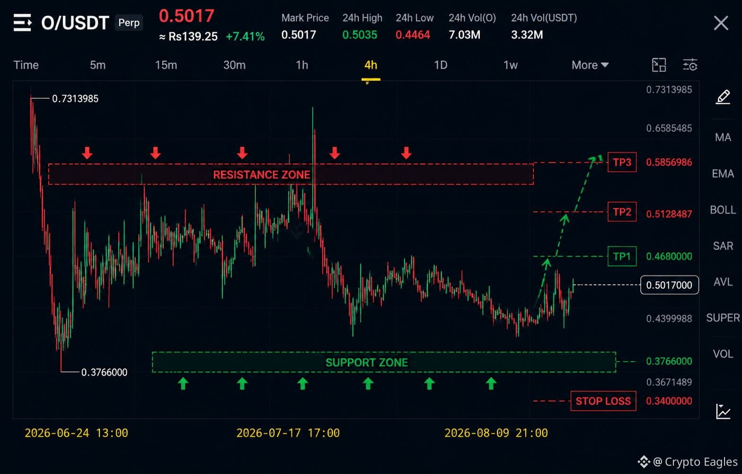Toggle the SAR indicator
This screenshot has height=474, width=742.
pyautogui.click(x=723, y=246)
